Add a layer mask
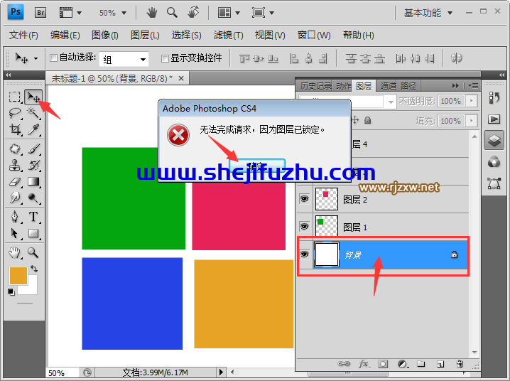The image size is (510, 381). pos(383,364)
